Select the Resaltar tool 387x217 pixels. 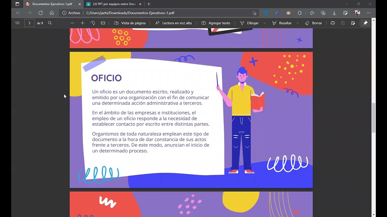coord(282,23)
